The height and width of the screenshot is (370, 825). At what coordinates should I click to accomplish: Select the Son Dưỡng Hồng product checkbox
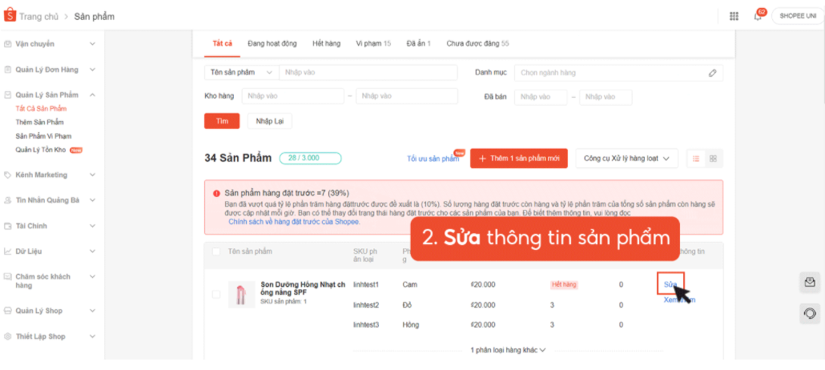click(x=216, y=294)
